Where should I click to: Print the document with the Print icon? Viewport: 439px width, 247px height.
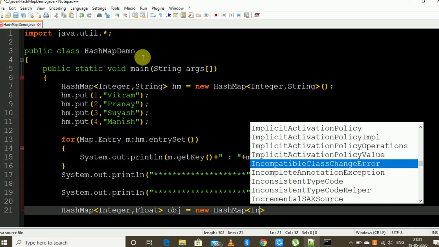(x=46, y=15)
